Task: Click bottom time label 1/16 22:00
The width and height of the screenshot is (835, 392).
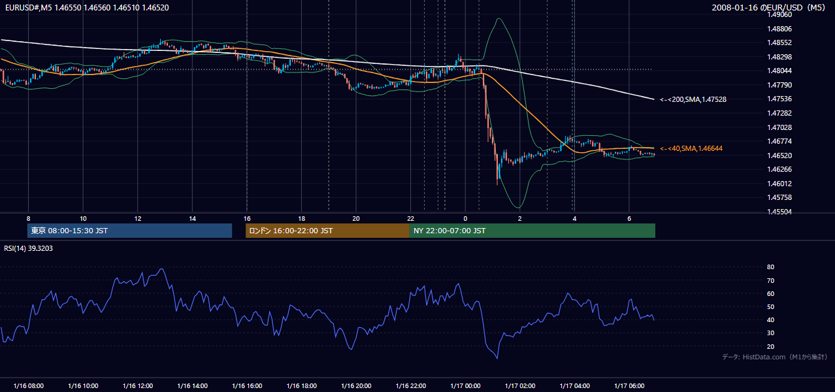Action: (410, 386)
